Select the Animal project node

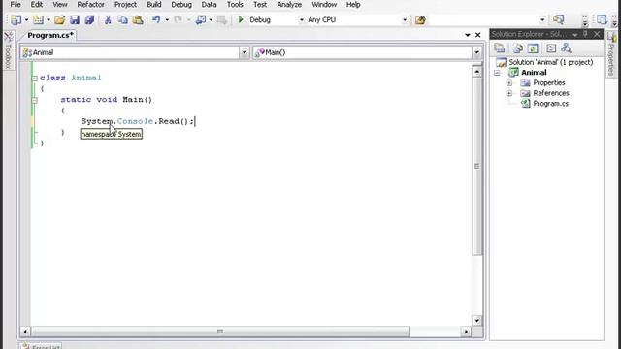tap(534, 73)
